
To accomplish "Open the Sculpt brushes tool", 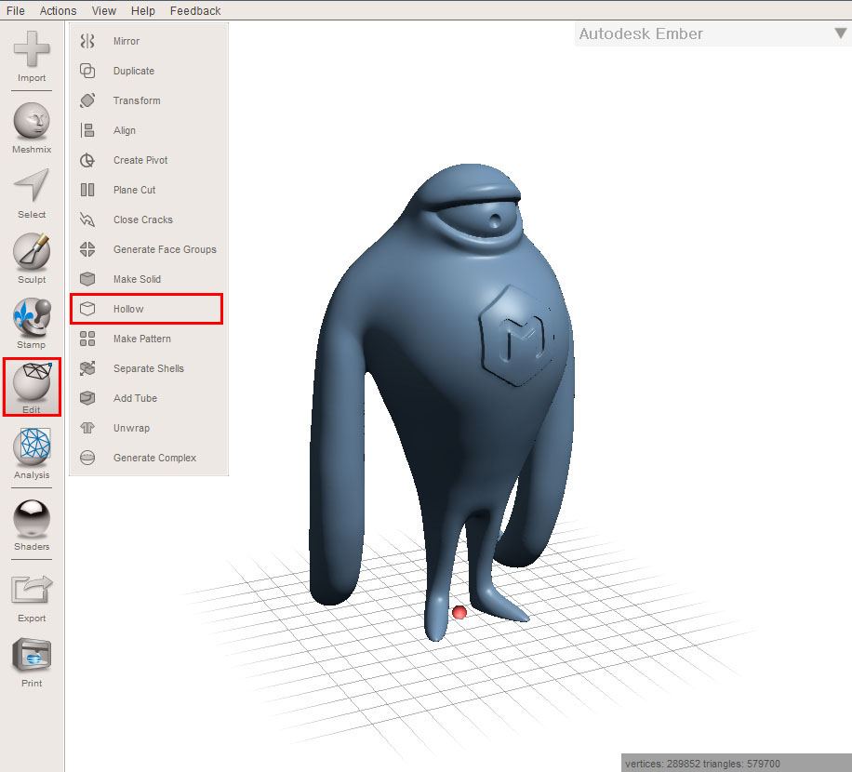I will point(32,259).
